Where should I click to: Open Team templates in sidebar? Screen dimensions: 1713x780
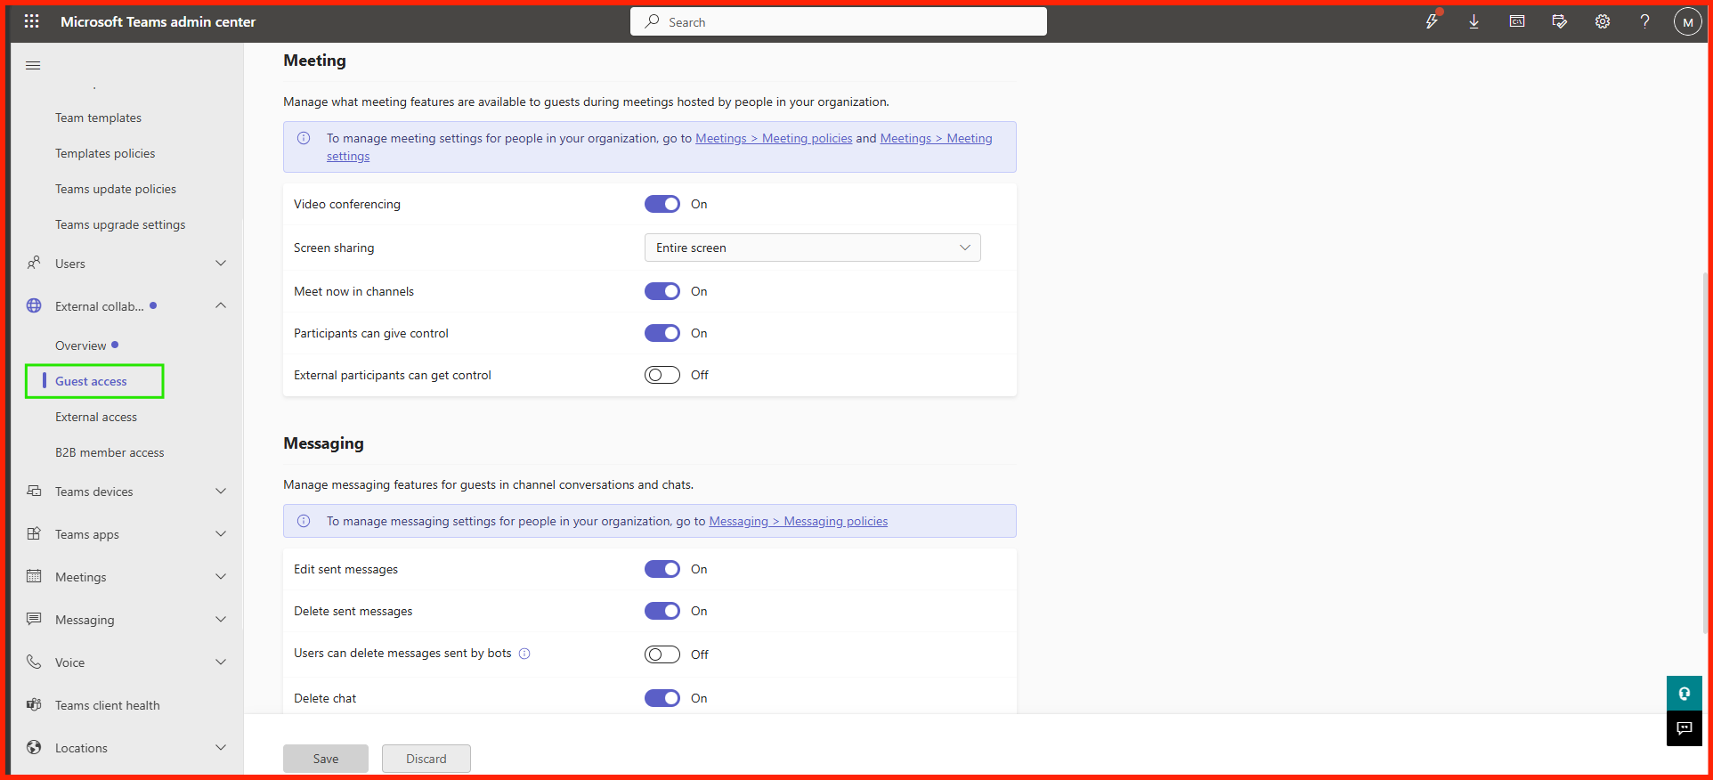(98, 118)
